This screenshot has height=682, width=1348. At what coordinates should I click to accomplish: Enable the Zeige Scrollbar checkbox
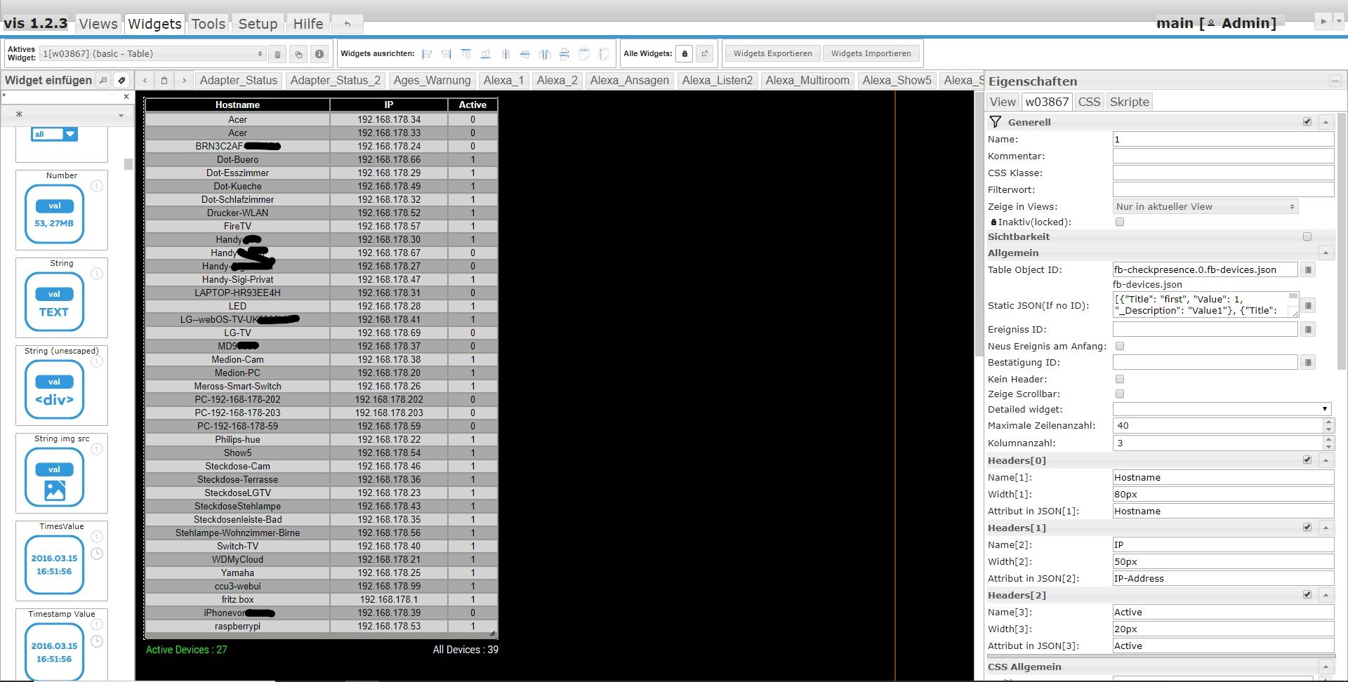pyautogui.click(x=1120, y=394)
